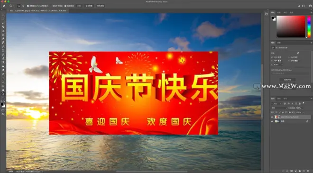Image resolution: width=313 pixels, height=173 pixels.
Task: Select the Lasso tool
Action: click(3, 23)
